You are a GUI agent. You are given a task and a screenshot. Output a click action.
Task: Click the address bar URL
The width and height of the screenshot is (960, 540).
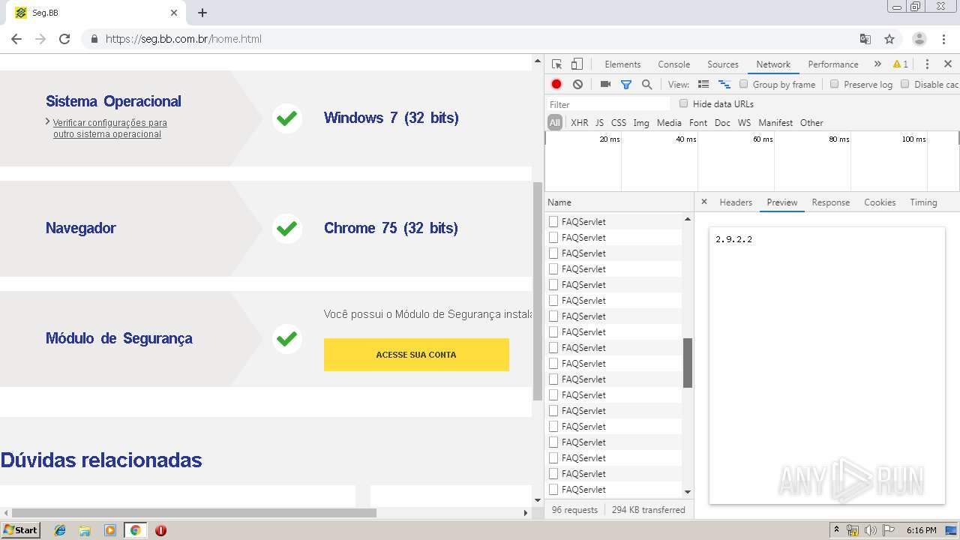(184, 39)
